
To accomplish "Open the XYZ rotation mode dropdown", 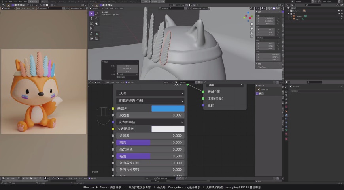I will pyautogui.click(x=268, y=38).
